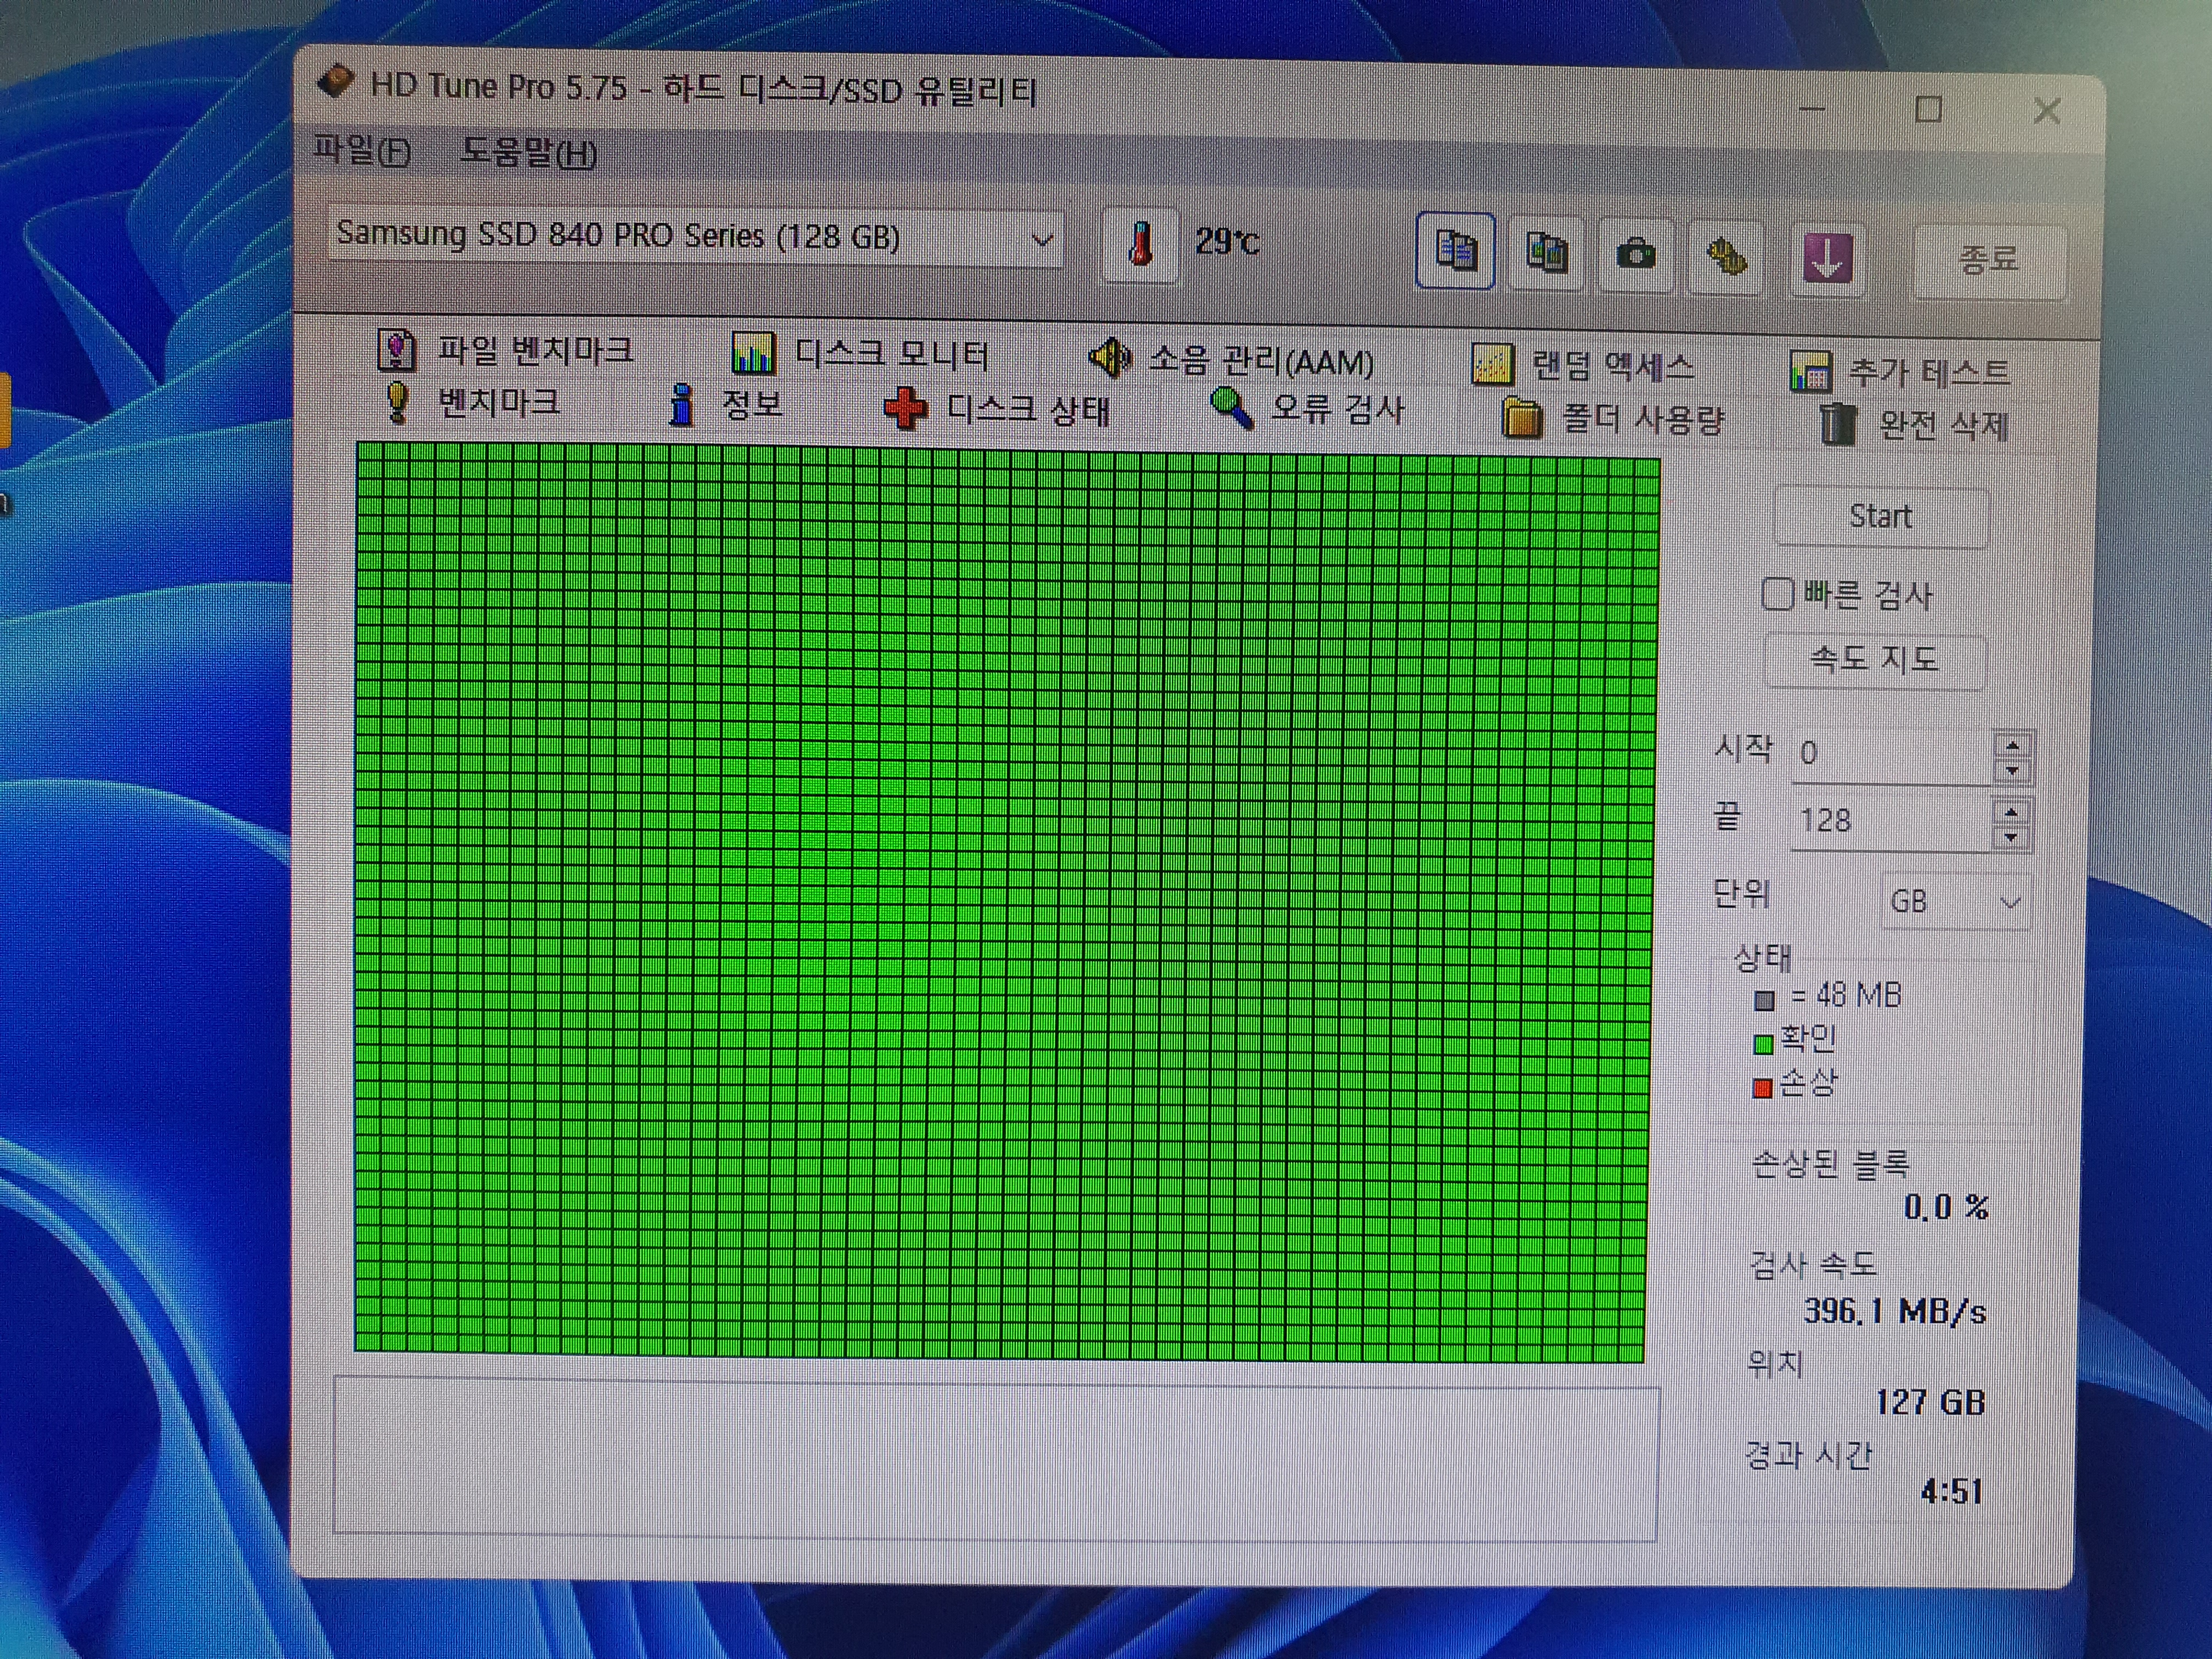Open options via the wrench toolbar icon
Viewport: 2212px width, 1659px height.
[x=1726, y=258]
